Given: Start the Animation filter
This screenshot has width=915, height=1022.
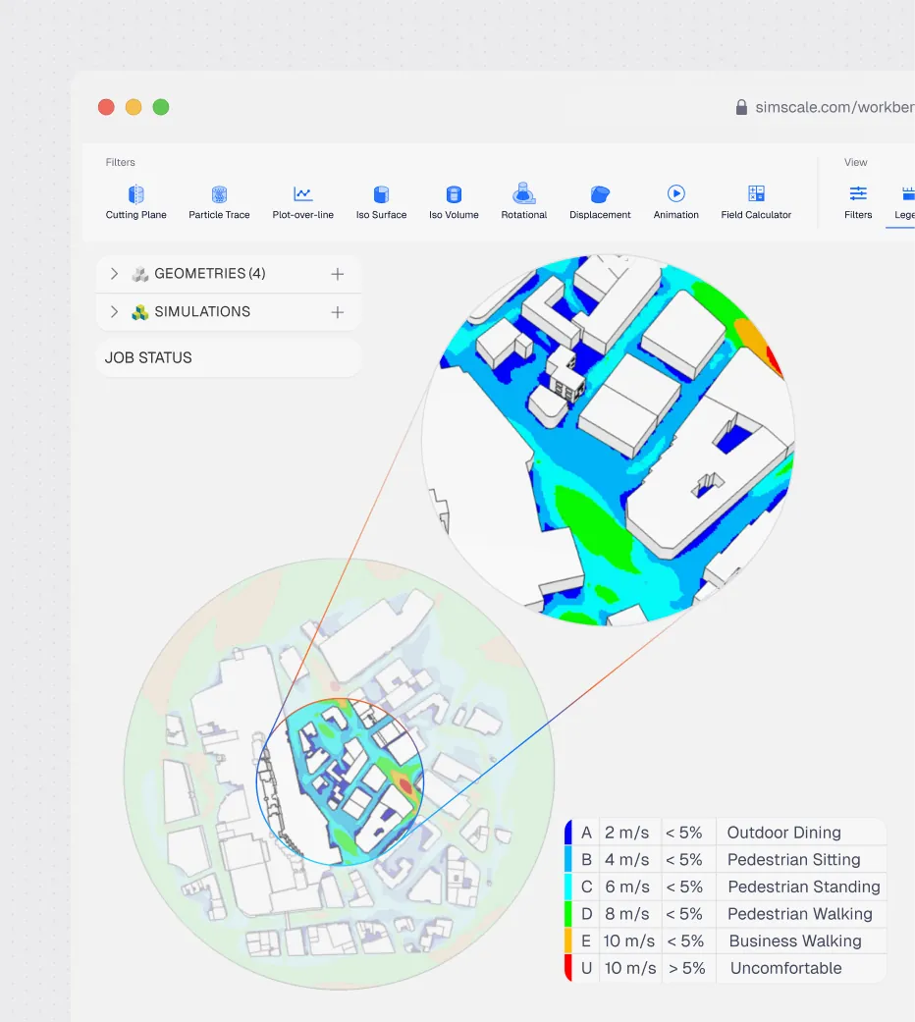Looking at the screenshot, I should [x=675, y=202].
